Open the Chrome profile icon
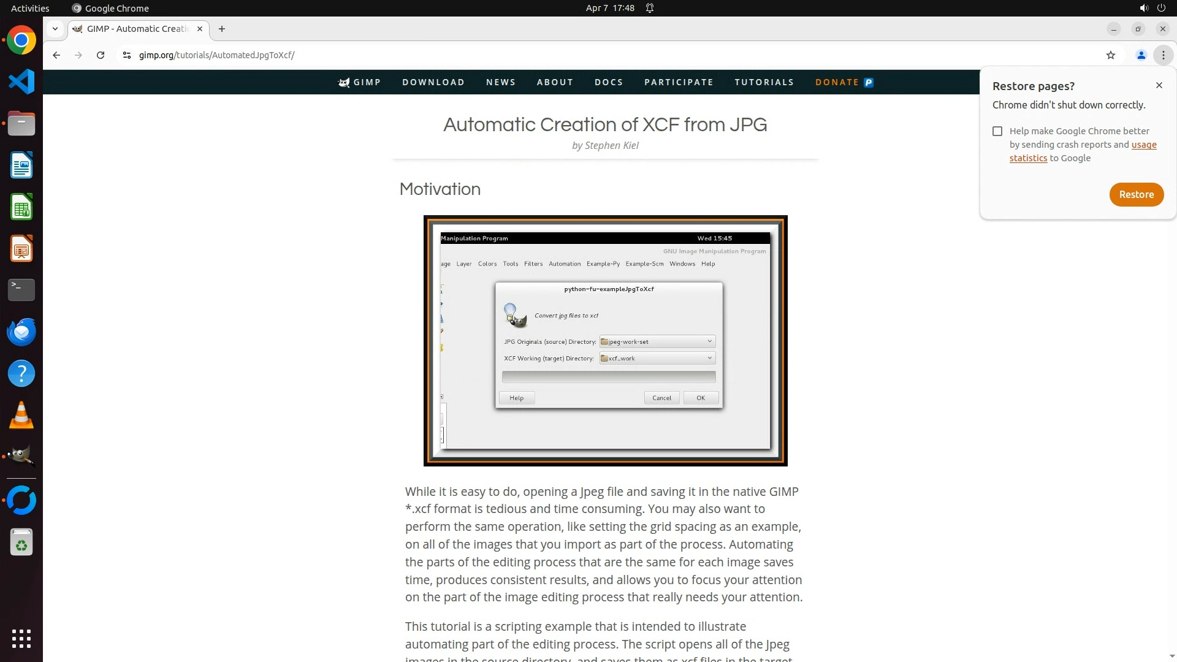 (x=1141, y=55)
